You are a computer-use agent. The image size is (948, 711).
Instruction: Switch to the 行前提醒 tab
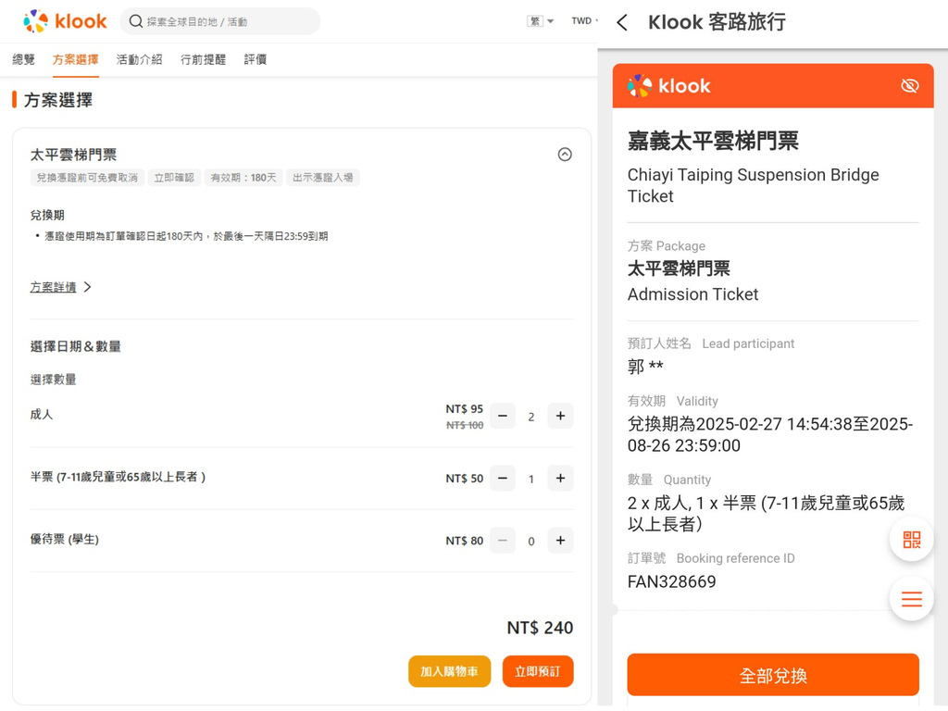tap(203, 59)
